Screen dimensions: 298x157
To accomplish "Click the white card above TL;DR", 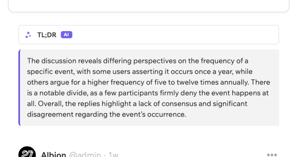I will 149,5.
